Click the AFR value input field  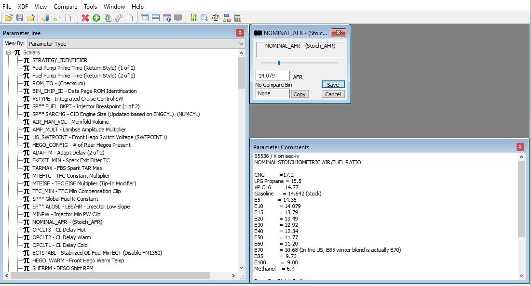coord(272,76)
